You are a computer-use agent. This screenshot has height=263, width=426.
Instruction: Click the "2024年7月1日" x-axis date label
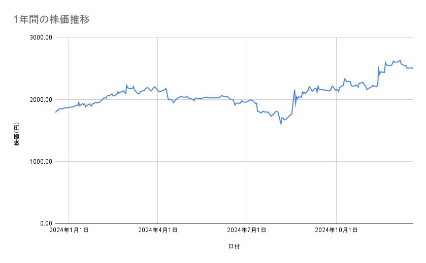247,231
